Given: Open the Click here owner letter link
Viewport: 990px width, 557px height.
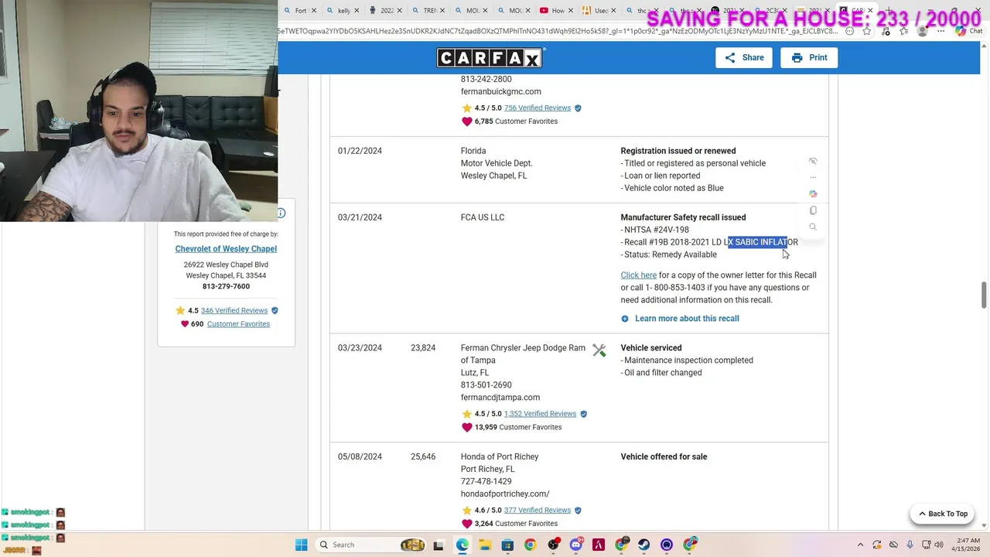Looking at the screenshot, I should pos(638,275).
